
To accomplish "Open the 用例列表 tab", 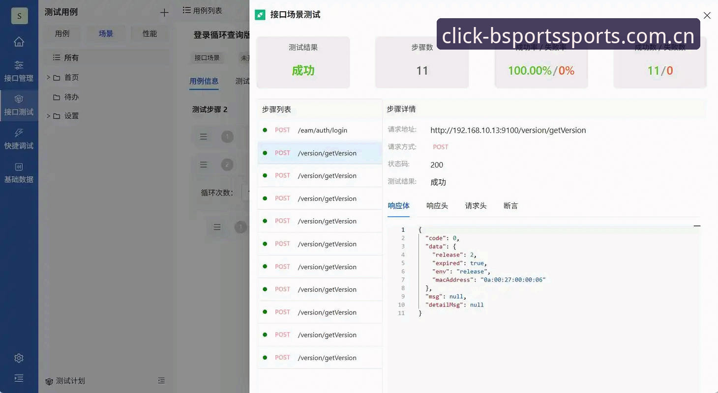I will 203,10.
